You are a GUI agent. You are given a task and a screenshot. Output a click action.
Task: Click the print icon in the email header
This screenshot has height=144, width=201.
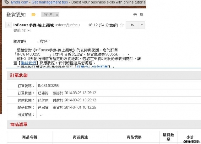(x=135, y=14)
